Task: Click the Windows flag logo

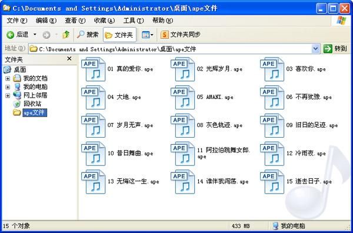Action: (x=341, y=21)
